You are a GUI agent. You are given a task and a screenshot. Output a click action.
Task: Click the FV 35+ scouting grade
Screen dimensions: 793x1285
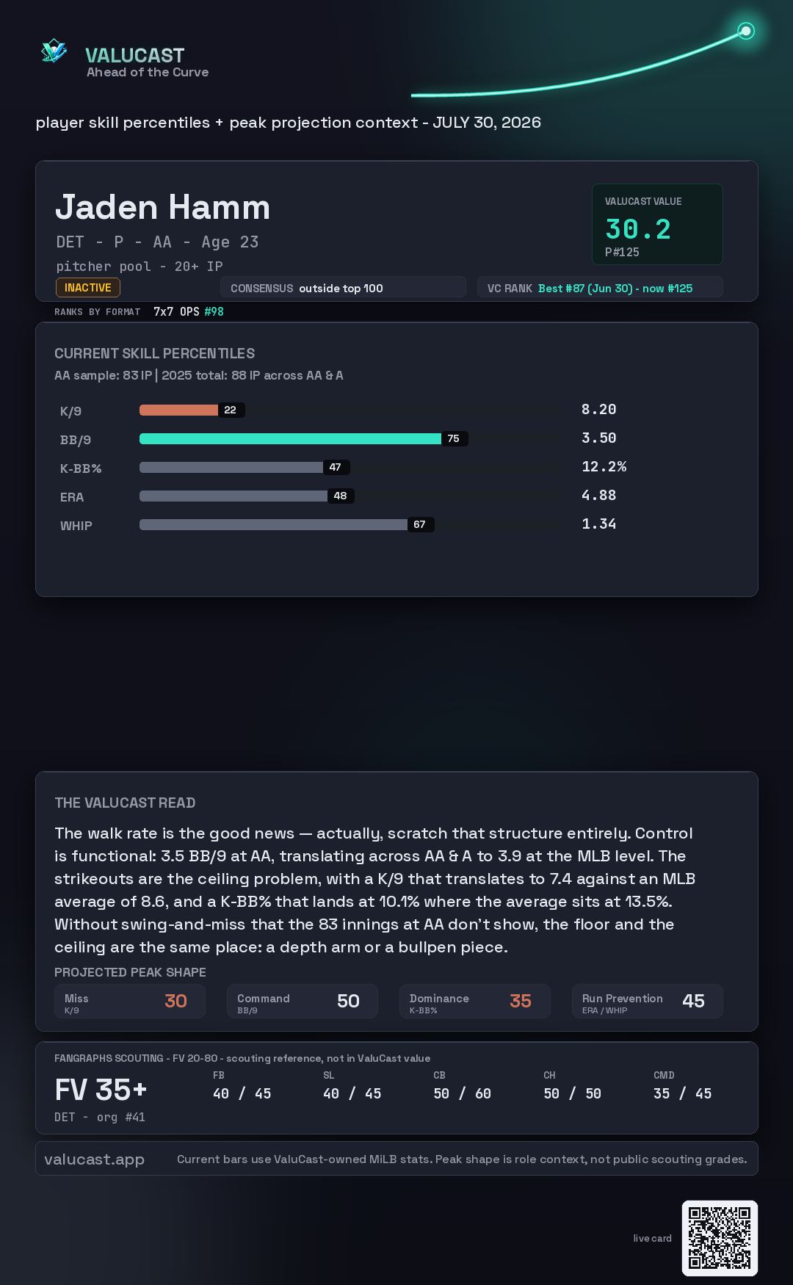101,1090
